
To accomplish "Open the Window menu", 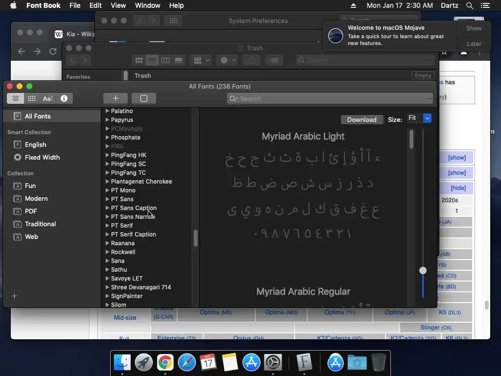I will pos(147,5).
